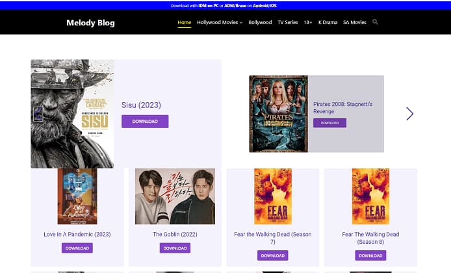
Task: Open the Sisu (2023) title link
Action: click(x=141, y=105)
